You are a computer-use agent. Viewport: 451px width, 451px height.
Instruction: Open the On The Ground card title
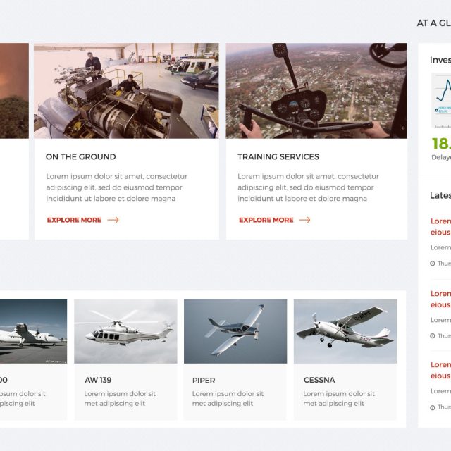coord(81,156)
